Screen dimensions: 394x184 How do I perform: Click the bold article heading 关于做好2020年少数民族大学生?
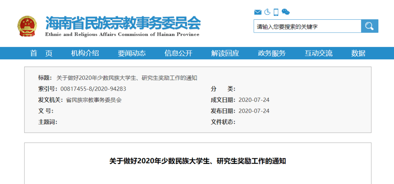(197, 161)
